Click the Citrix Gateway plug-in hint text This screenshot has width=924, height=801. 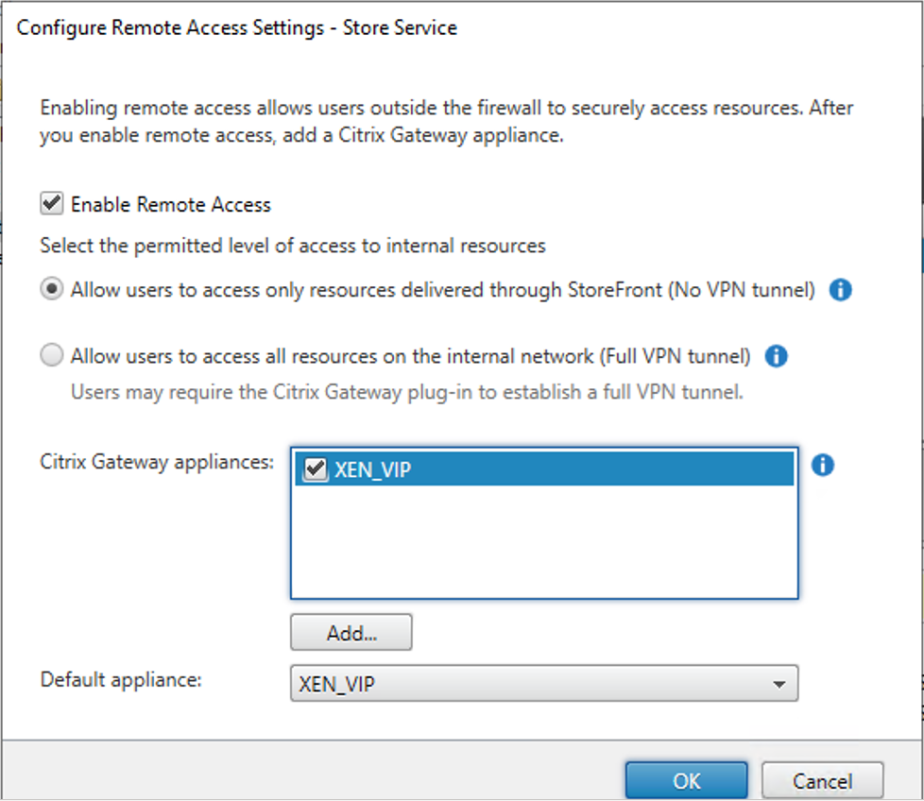tap(406, 391)
